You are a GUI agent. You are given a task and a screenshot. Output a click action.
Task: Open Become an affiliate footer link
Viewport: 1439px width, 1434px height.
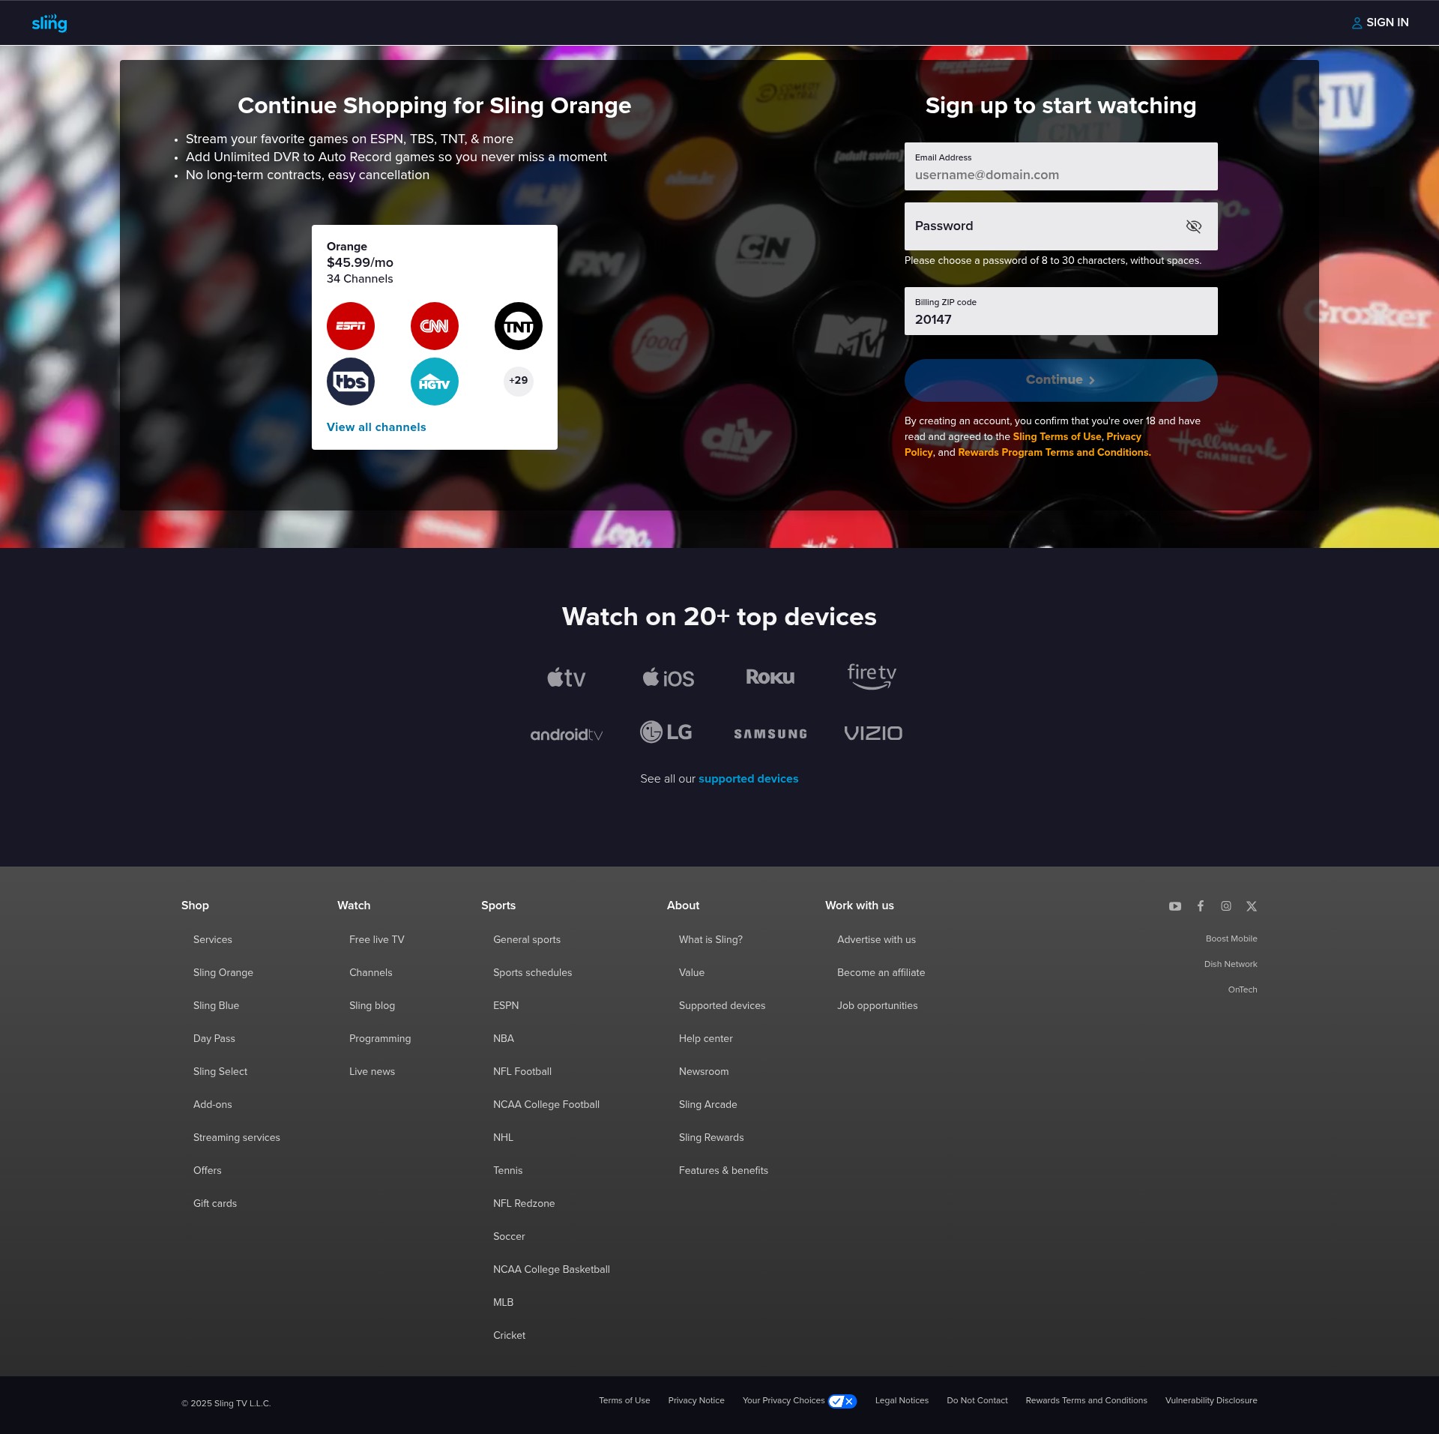point(881,972)
